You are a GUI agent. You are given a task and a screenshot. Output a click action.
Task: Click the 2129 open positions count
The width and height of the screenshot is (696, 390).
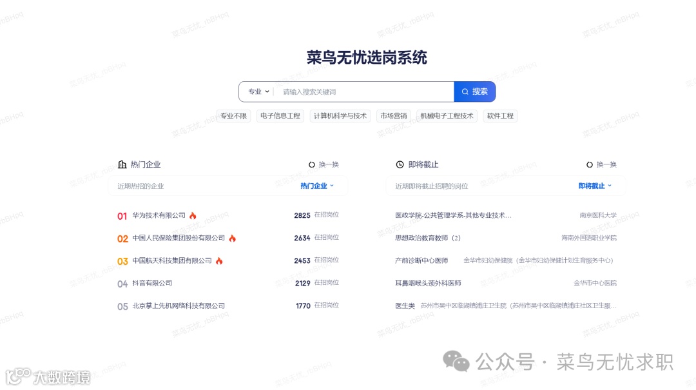point(302,284)
